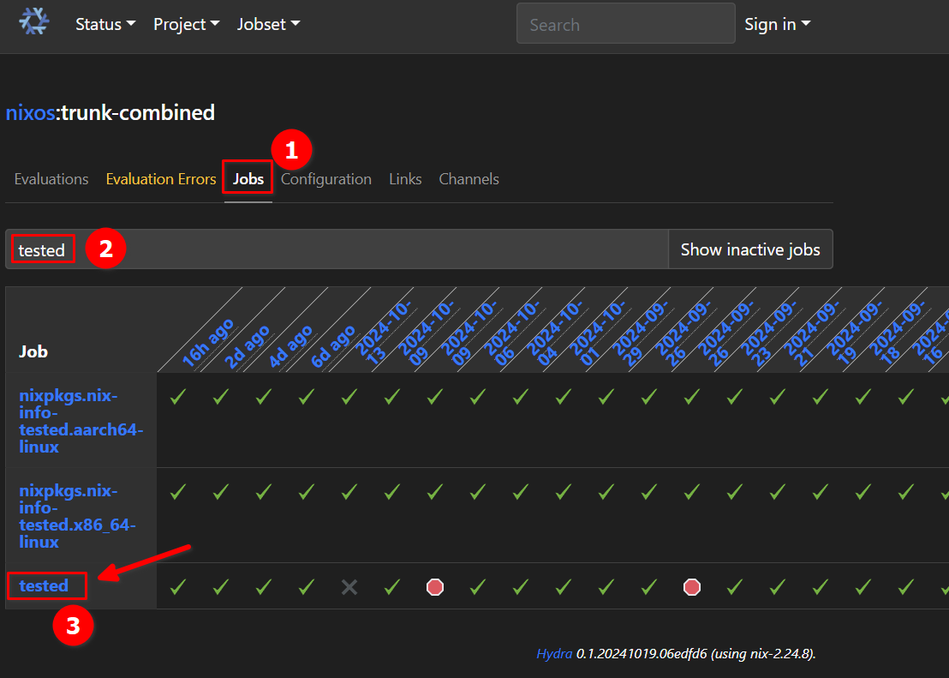Click the grey cancelled X in tested row
The width and height of the screenshot is (949, 678).
(x=349, y=587)
